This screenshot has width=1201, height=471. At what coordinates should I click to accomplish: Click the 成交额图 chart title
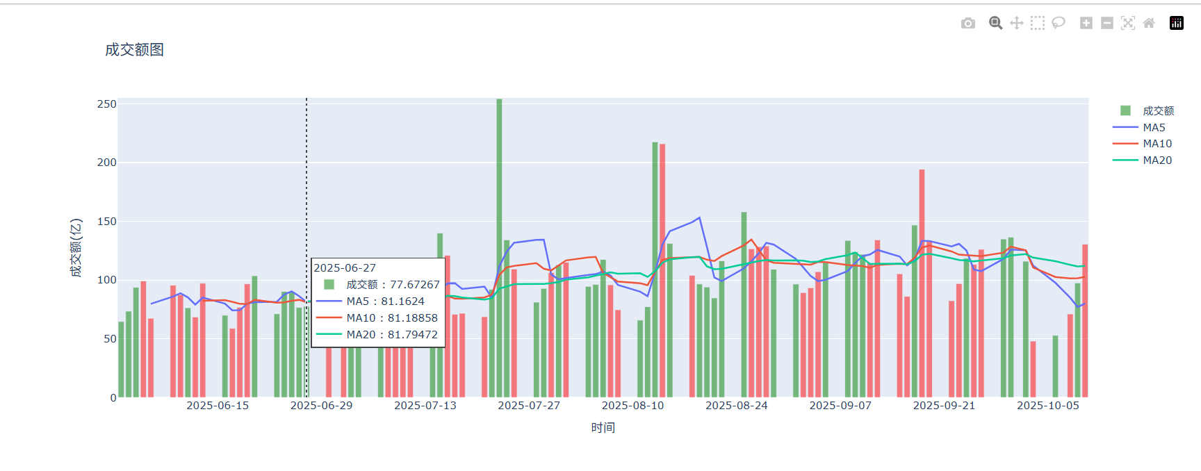[134, 50]
